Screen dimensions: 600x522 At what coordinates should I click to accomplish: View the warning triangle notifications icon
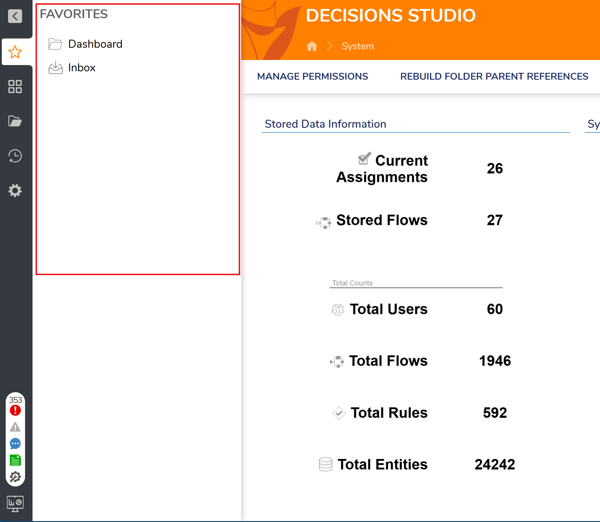pyautogui.click(x=15, y=427)
